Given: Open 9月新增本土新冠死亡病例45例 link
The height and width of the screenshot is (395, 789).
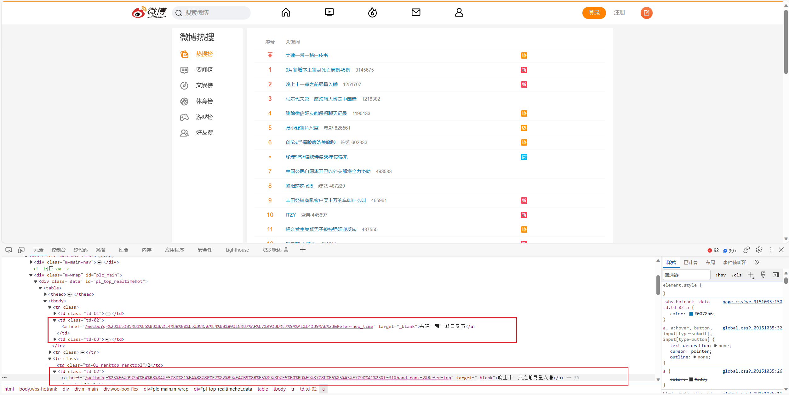Looking at the screenshot, I should pos(318,70).
